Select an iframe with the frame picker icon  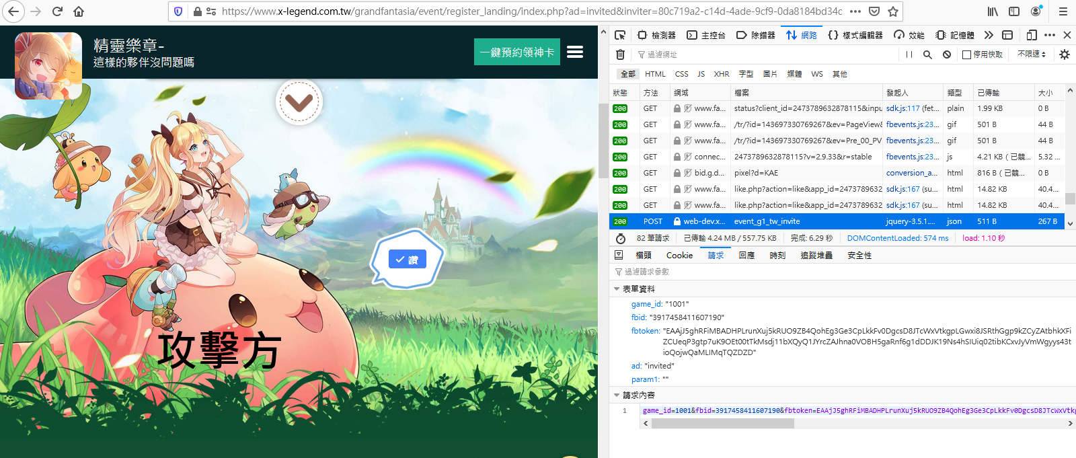[1007, 35]
